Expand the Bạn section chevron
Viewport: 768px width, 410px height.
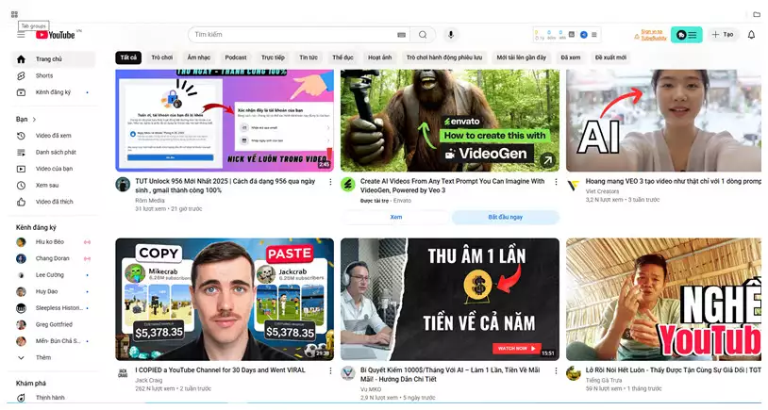coord(34,120)
